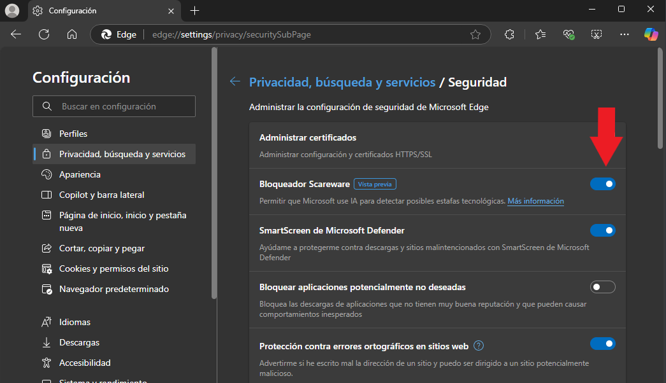Click the Vista previa badge
The height and width of the screenshot is (383, 666).
pos(375,184)
